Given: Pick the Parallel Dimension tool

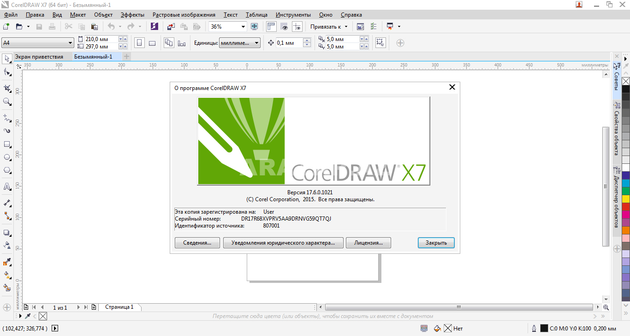Looking at the screenshot, I should click(x=7, y=203).
